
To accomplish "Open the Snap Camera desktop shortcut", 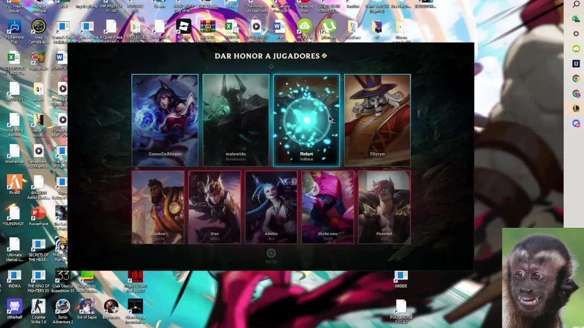I will click(39, 31).
